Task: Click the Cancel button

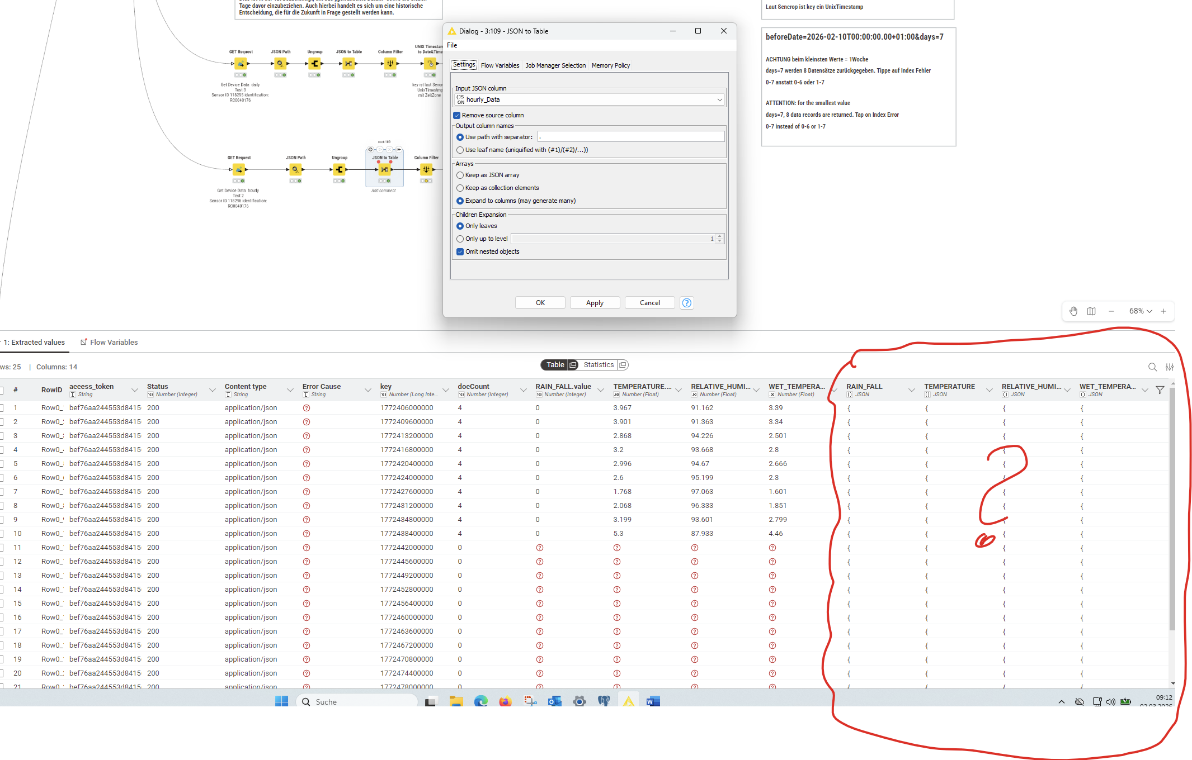Action: click(649, 303)
